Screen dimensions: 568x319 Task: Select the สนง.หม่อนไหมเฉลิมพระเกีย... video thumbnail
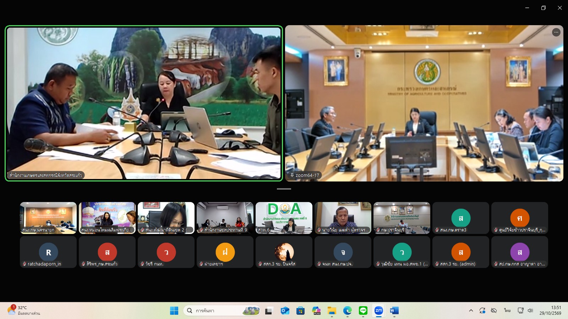pos(107,218)
